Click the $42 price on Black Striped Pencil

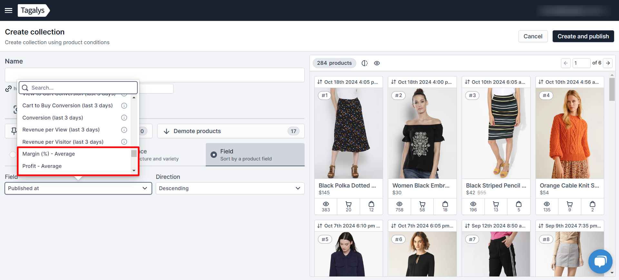(470, 193)
